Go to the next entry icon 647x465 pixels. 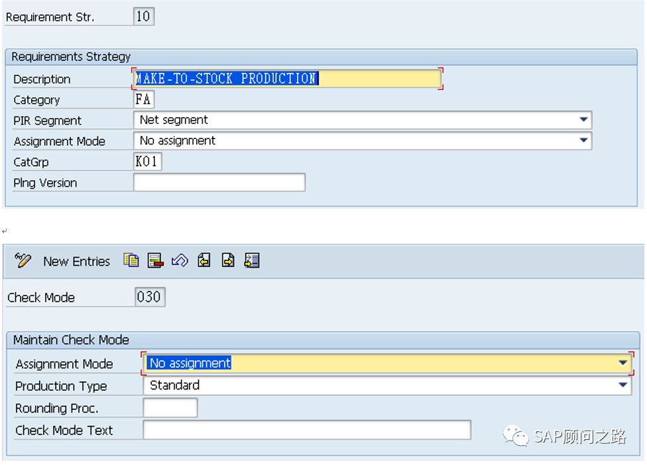click(x=228, y=260)
